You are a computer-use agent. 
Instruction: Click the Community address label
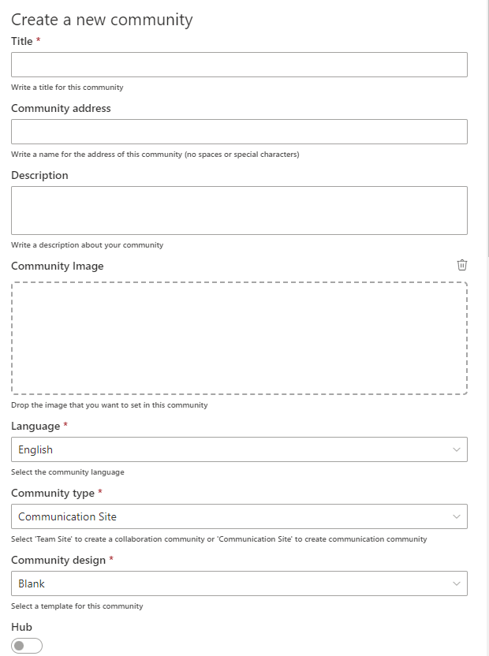[62, 108]
